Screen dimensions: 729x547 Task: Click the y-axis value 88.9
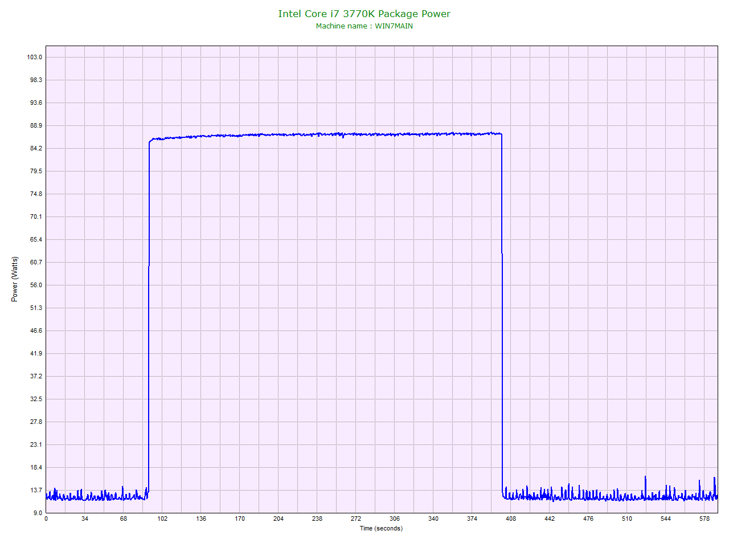(36, 125)
